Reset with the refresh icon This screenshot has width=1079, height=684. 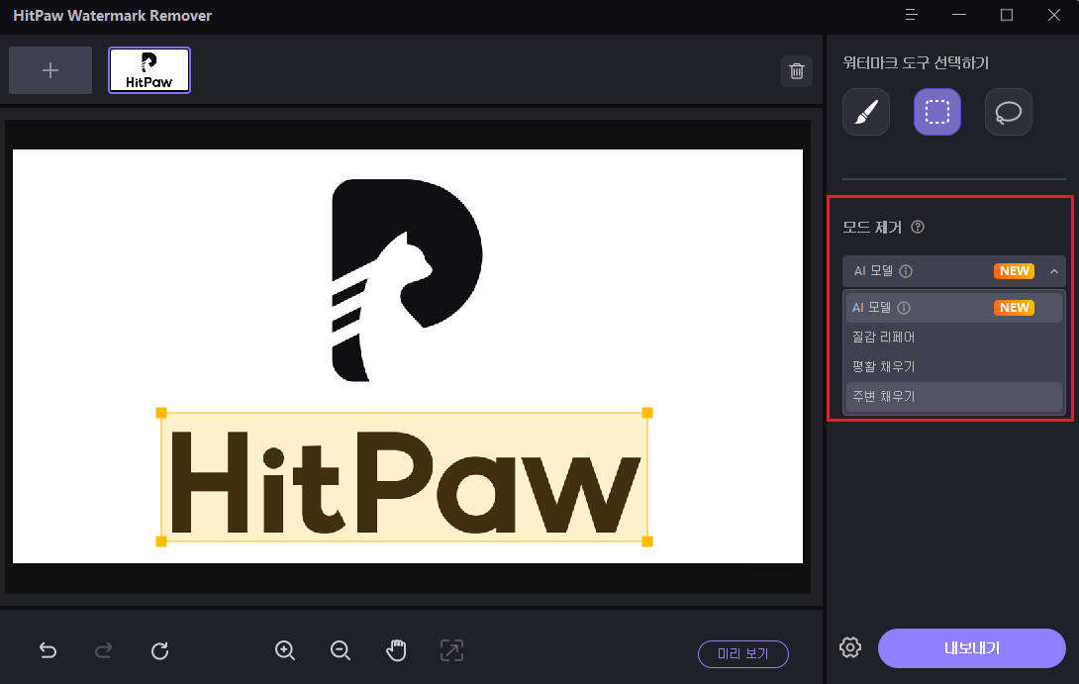pyautogui.click(x=159, y=650)
